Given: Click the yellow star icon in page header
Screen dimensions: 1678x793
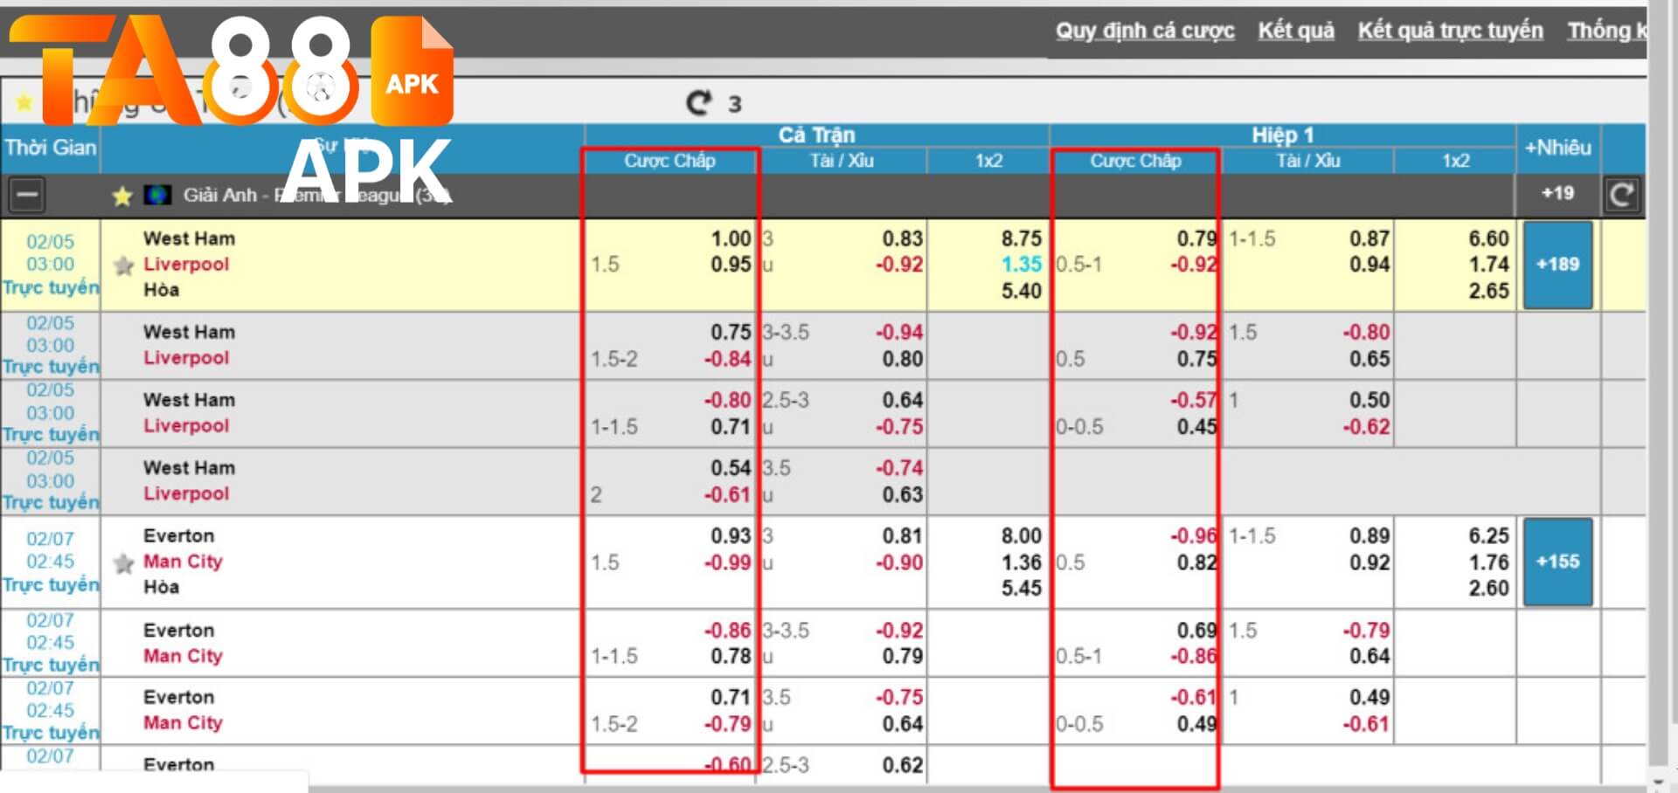Looking at the screenshot, I should 24,102.
